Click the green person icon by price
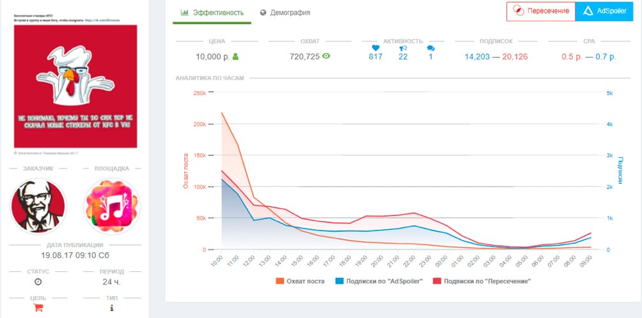Screen dimensions: 642x318 (x=236, y=57)
